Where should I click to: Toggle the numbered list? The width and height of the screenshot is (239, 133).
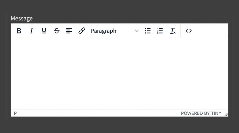point(160,31)
